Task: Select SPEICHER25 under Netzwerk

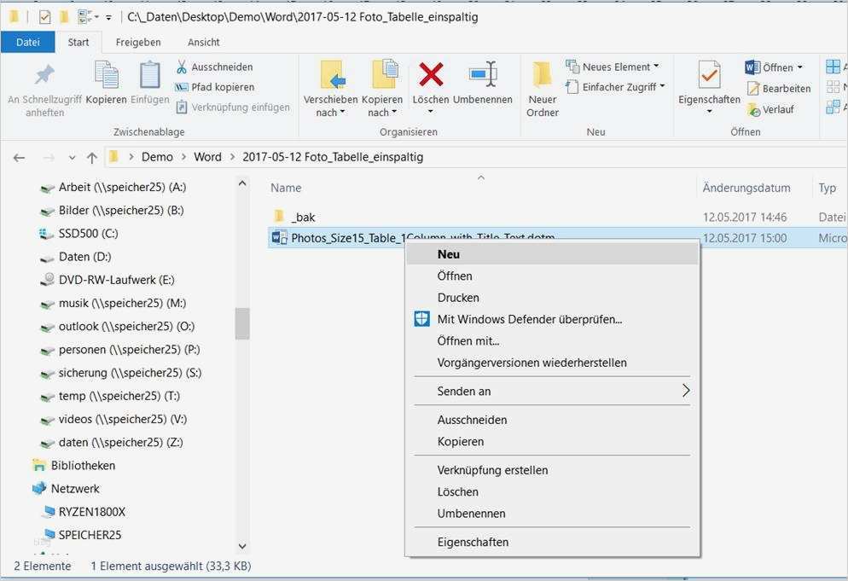Action: coord(90,535)
